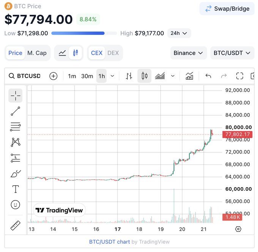Click the compare or add symbol plus icon
The height and width of the screenshot is (252, 258).
[53, 76]
